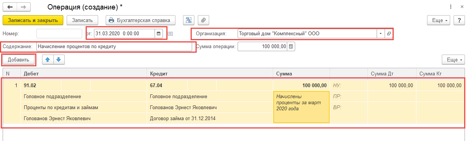Open the top Еще menu
The width and height of the screenshot is (471, 141).
(x=439, y=20)
